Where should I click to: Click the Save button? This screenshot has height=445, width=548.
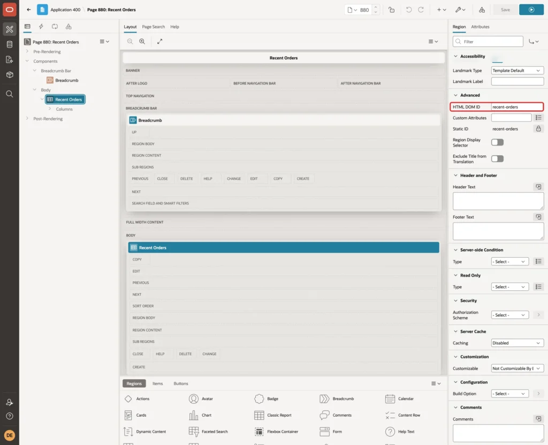pyautogui.click(x=505, y=10)
